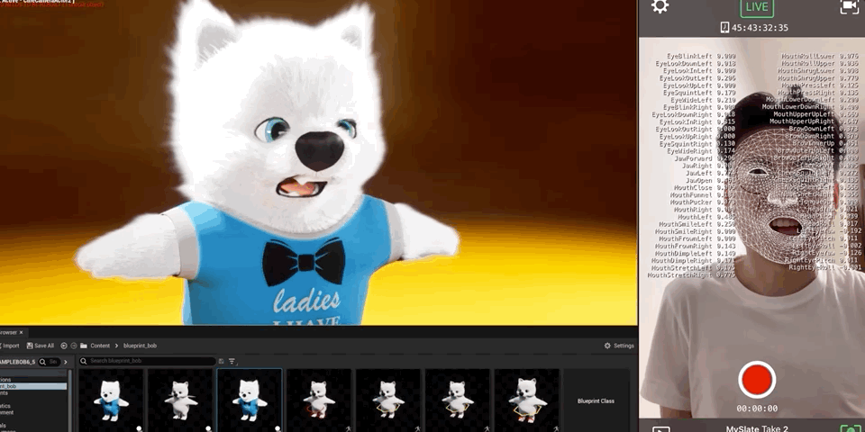The height and width of the screenshot is (432, 865).
Task: Toggle the green LIVE button
Action: [x=756, y=8]
